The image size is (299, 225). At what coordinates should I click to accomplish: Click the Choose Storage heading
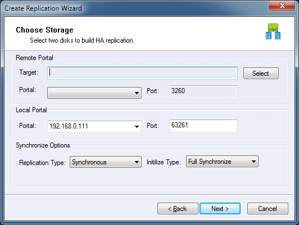point(44,30)
